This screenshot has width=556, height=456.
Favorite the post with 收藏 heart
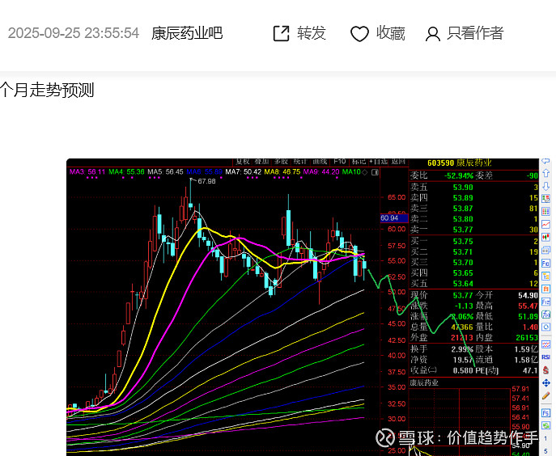378,33
